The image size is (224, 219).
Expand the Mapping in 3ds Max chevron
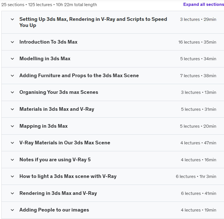13,126
